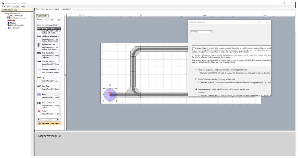Select the Pucks stencil icon
This screenshot has width=298, height=158.
pyautogui.click(x=39, y=111)
